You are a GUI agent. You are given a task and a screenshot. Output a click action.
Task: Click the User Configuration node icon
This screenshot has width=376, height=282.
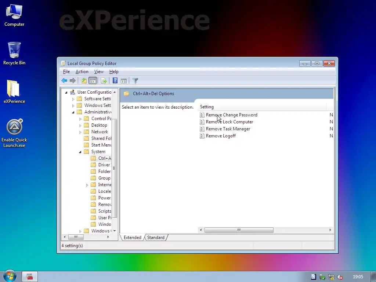(73, 92)
